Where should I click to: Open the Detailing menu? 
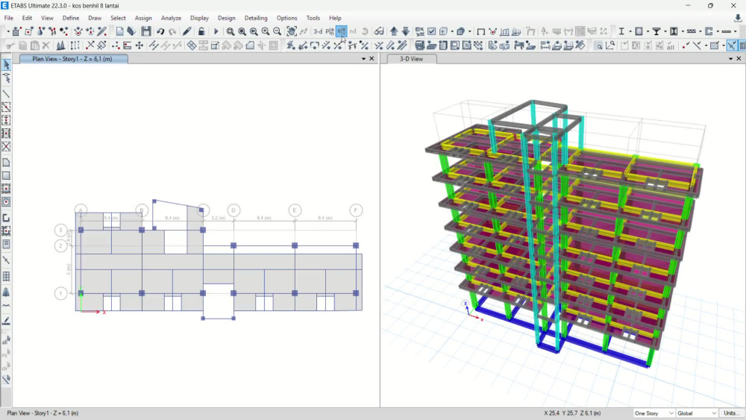256,18
